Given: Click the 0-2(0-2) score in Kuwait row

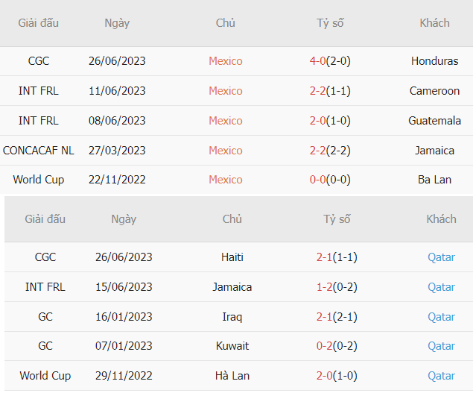Looking at the screenshot, I should pos(337,346).
